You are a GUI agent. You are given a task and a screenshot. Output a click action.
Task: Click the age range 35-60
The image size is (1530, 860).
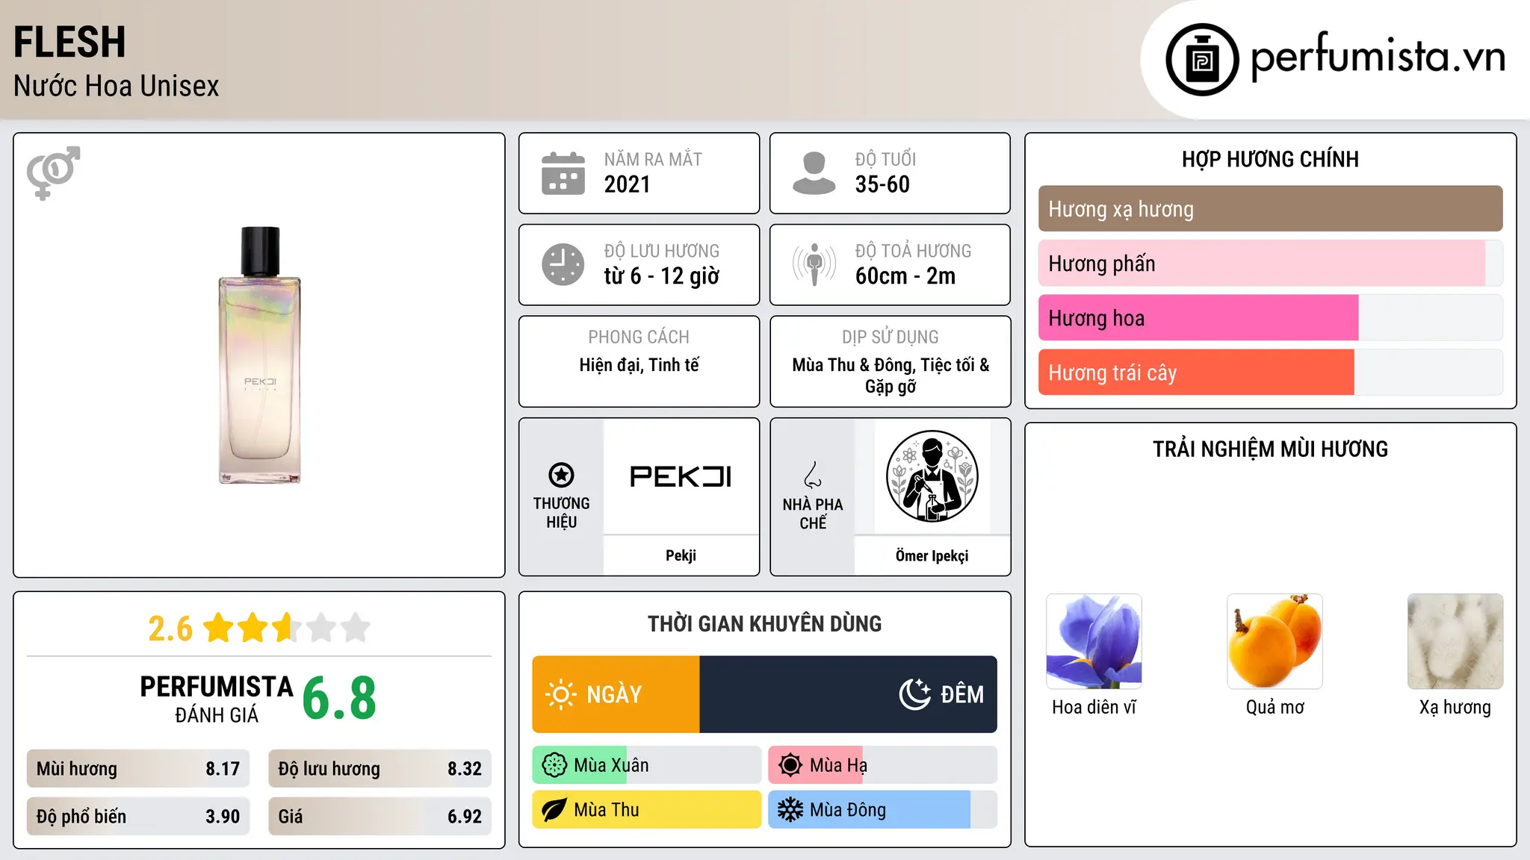click(x=882, y=184)
